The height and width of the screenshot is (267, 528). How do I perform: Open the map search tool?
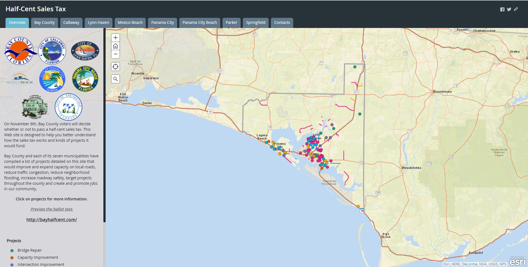click(116, 79)
